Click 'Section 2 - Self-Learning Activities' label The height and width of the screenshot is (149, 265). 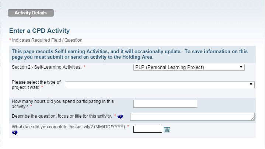click(47, 67)
